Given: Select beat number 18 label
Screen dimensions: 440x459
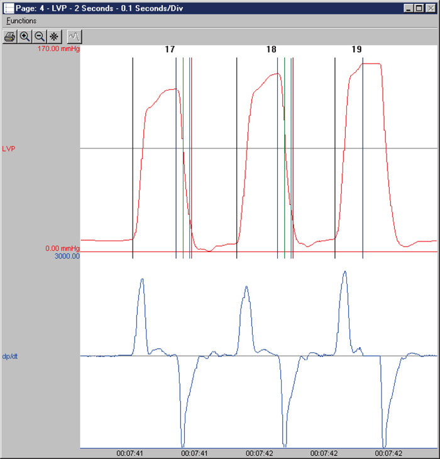Looking at the screenshot, I should tap(271, 49).
